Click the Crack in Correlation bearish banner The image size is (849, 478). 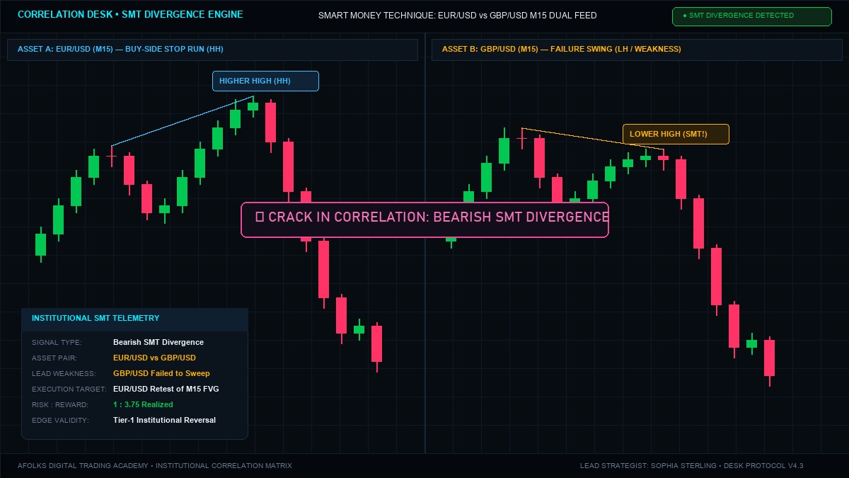pyautogui.click(x=424, y=220)
